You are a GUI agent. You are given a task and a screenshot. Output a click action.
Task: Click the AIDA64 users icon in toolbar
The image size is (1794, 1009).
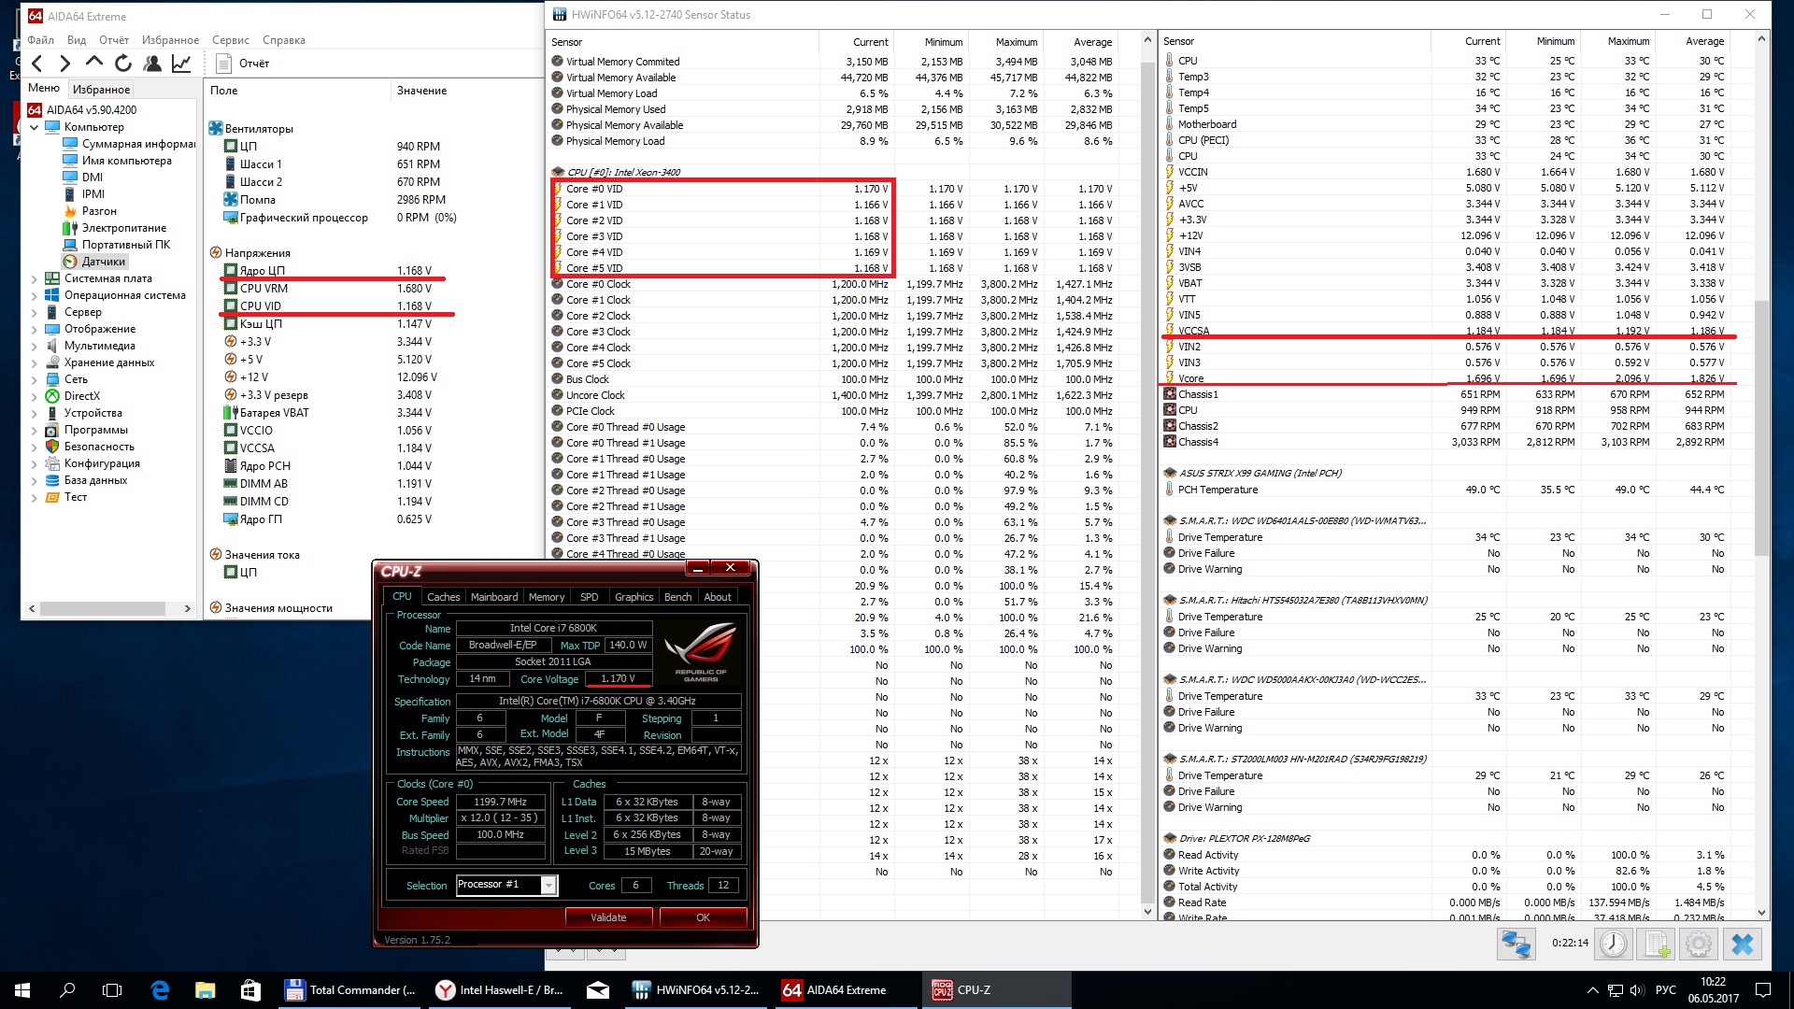(152, 64)
